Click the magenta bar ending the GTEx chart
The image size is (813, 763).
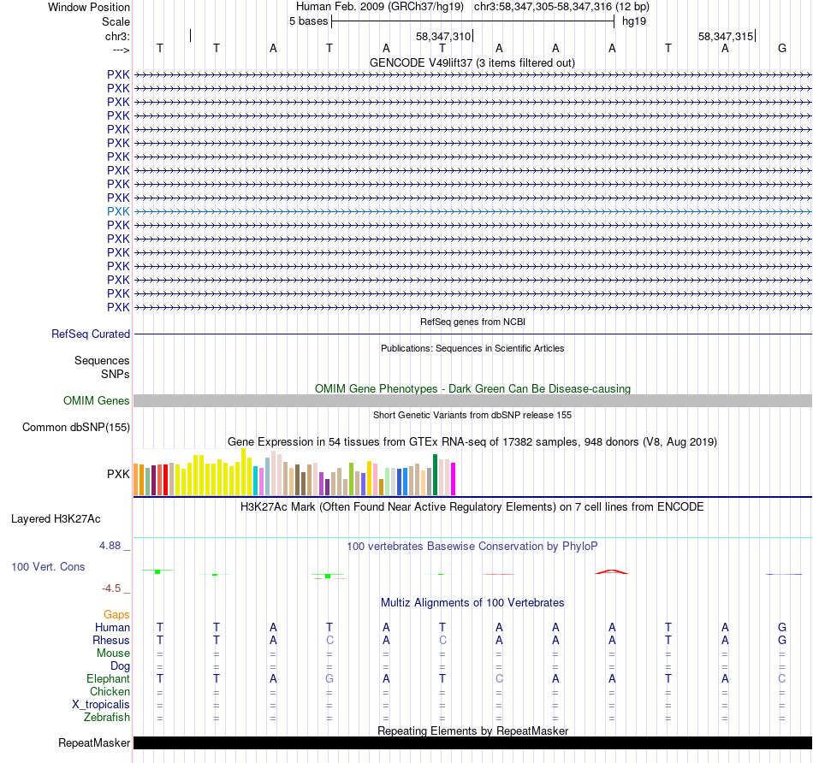coord(454,479)
